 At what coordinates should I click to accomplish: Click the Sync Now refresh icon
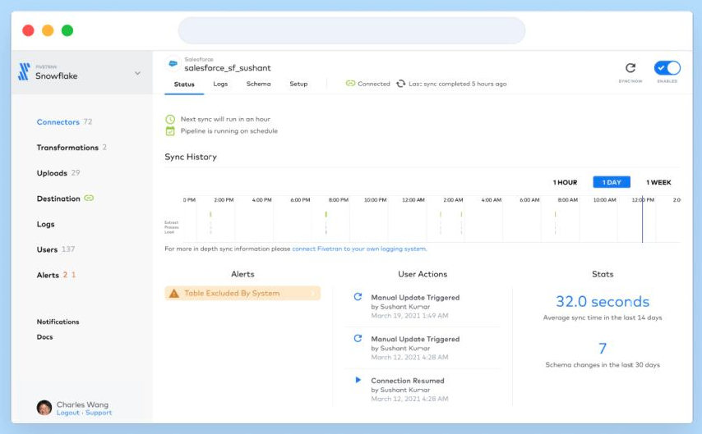[630, 68]
